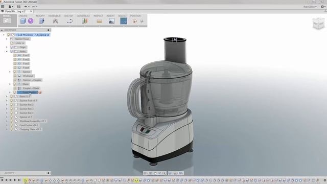This screenshot has width=327, height=184.
Task: Click the Pan hand icon
Action: pos(155,173)
